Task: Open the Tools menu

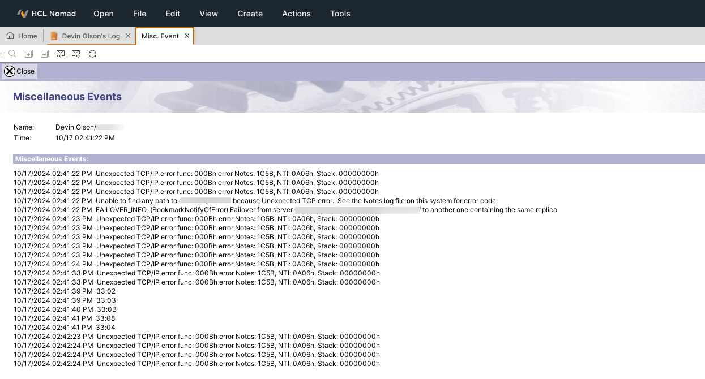Action: (340, 14)
